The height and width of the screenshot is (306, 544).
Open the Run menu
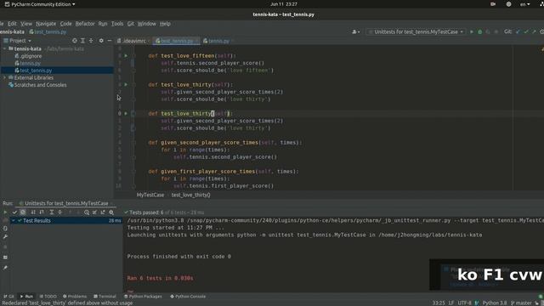[x=103, y=24]
